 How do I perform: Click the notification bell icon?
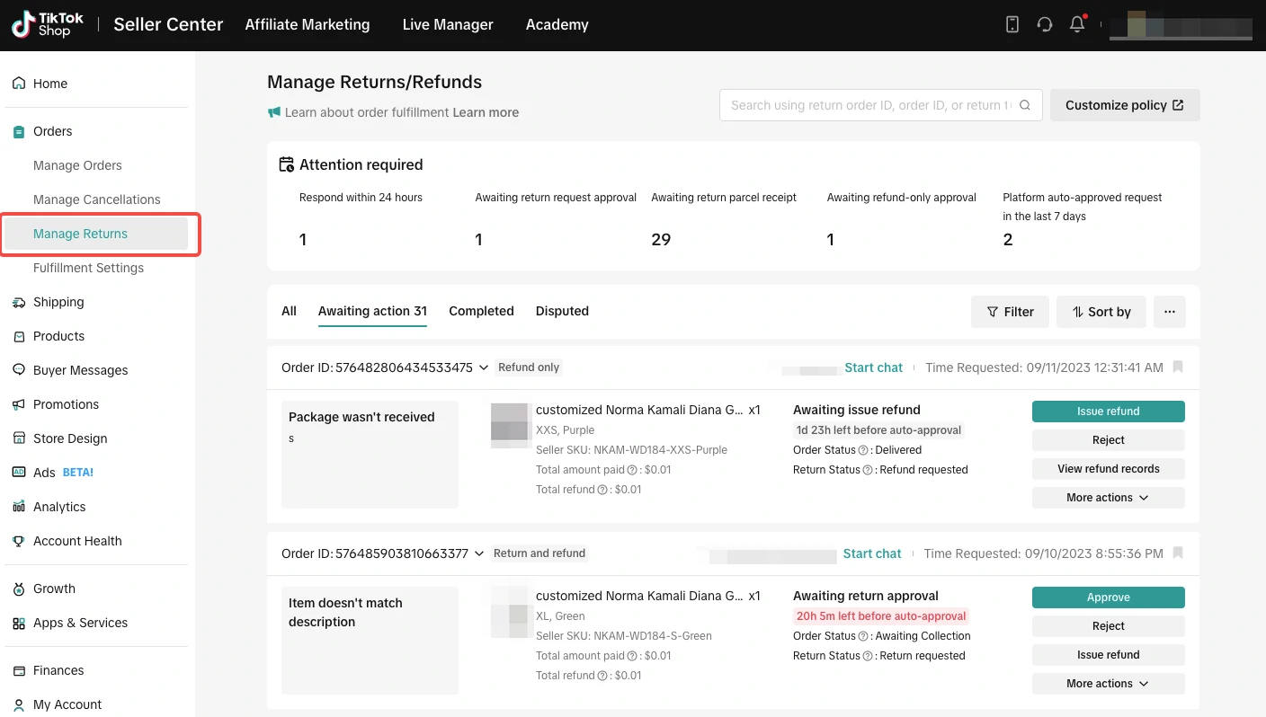[x=1076, y=25]
